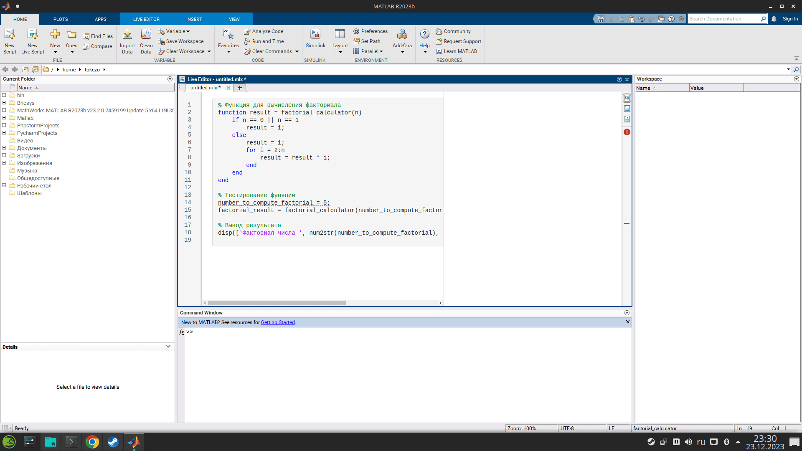The height and width of the screenshot is (451, 802).
Task: Click the red error indicator in the editor margin
Action: click(627, 132)
